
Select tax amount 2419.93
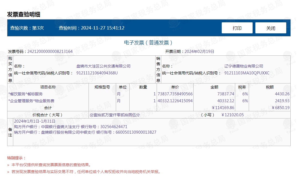click(x=282, y=101)
